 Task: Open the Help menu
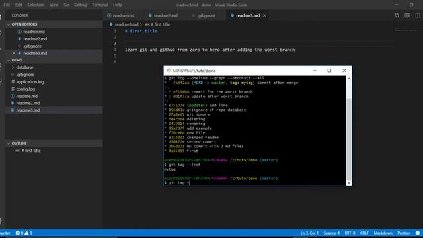tap(118, 5)
